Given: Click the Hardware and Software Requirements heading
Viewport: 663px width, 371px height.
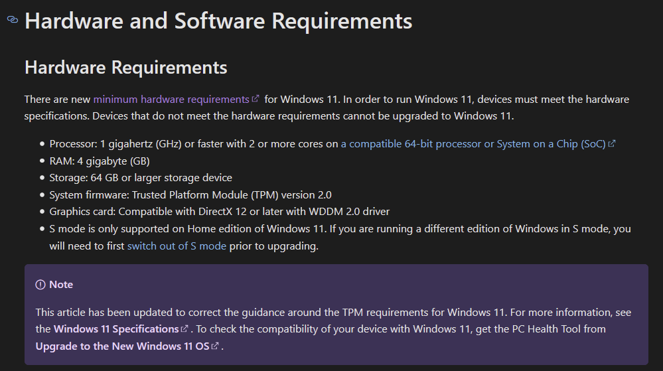Looking at the screenshot, I should 218,21.
